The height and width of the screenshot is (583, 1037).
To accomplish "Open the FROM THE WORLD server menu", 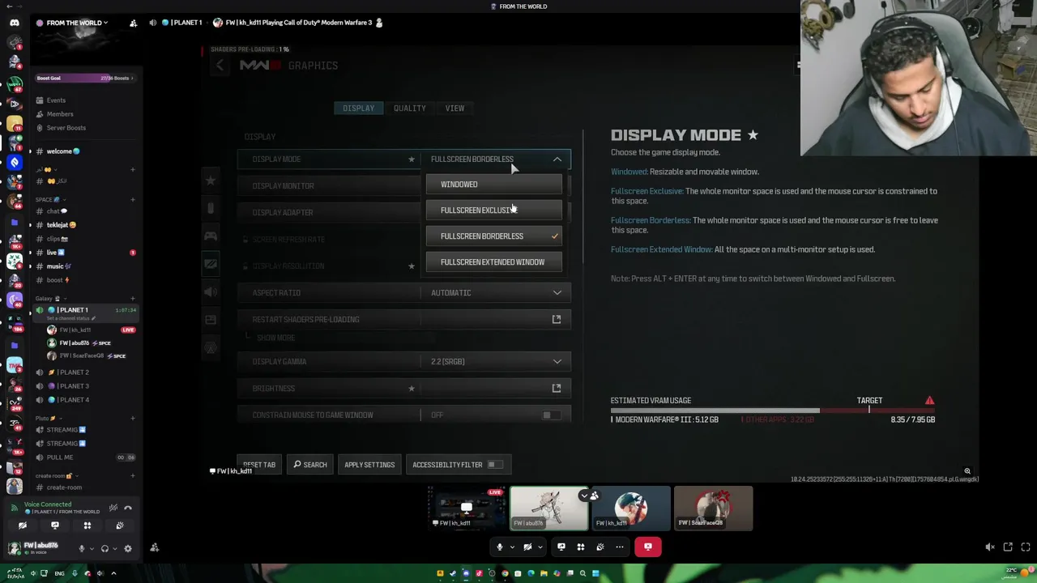I will point(75,23).
